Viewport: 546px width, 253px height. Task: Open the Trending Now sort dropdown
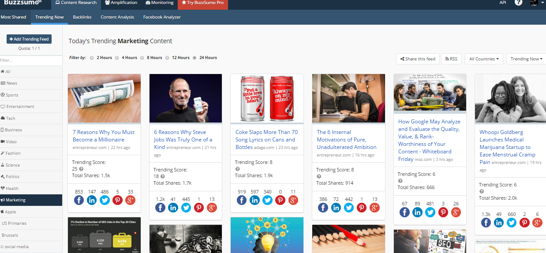tap(527, 59)
